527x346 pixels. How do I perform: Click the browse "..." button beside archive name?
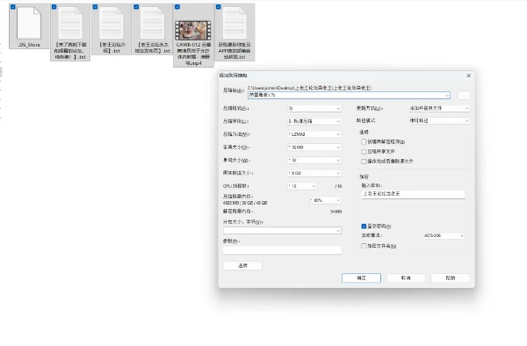coord(464,96)
